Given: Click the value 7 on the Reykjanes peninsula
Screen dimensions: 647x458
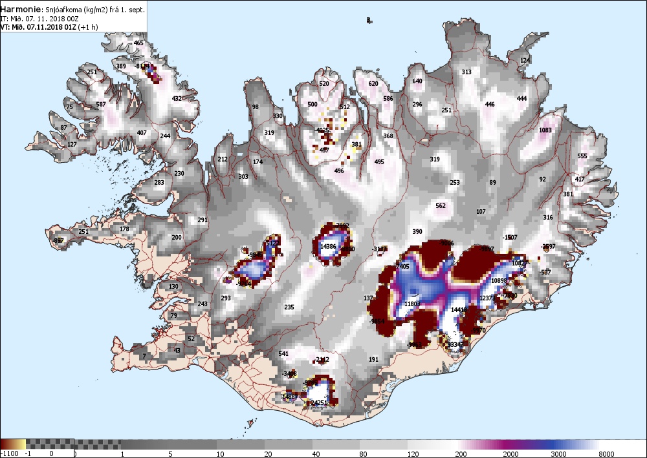Looking at the screenshot, I should (x=144, y=357).
